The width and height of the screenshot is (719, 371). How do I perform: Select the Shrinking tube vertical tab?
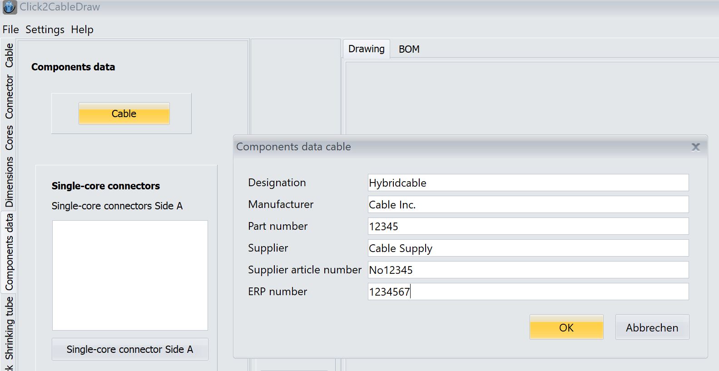[x=9, y=328]
